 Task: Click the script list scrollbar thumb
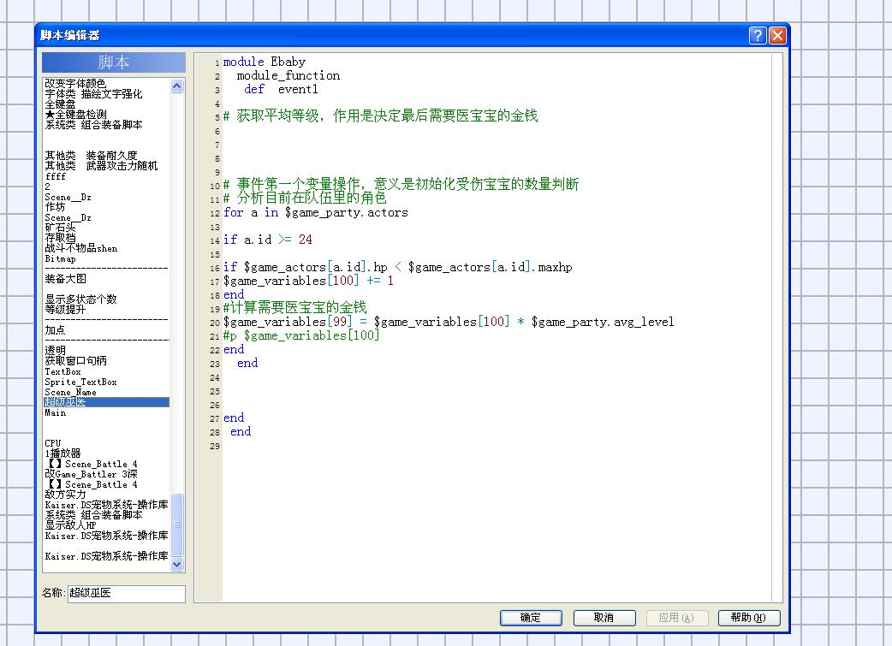(x=177, y=525)
